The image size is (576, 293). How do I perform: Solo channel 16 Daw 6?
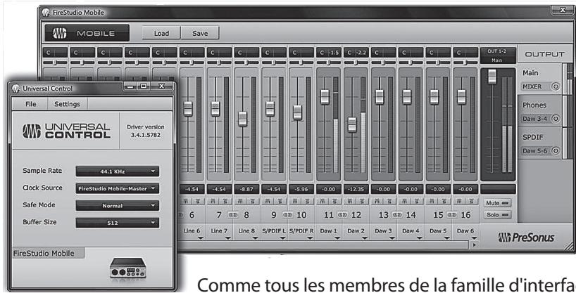pos(472,202)
